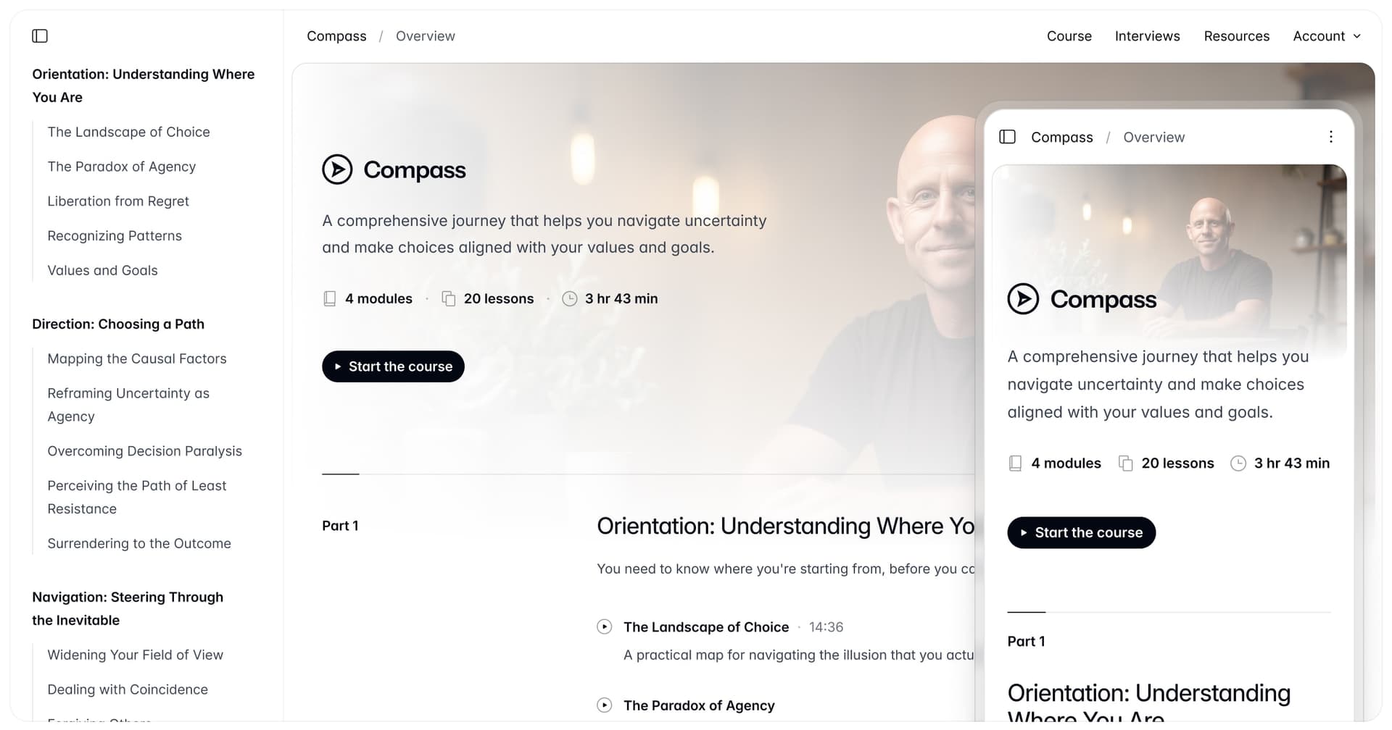Screen dimensions: 1392x730
Task: Open the 'Resources' navigation item
Action: click(x=1237, y=35)
